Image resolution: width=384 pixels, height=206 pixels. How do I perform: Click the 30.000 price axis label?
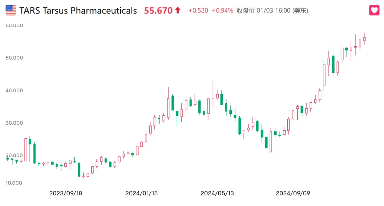pos(14,123)
